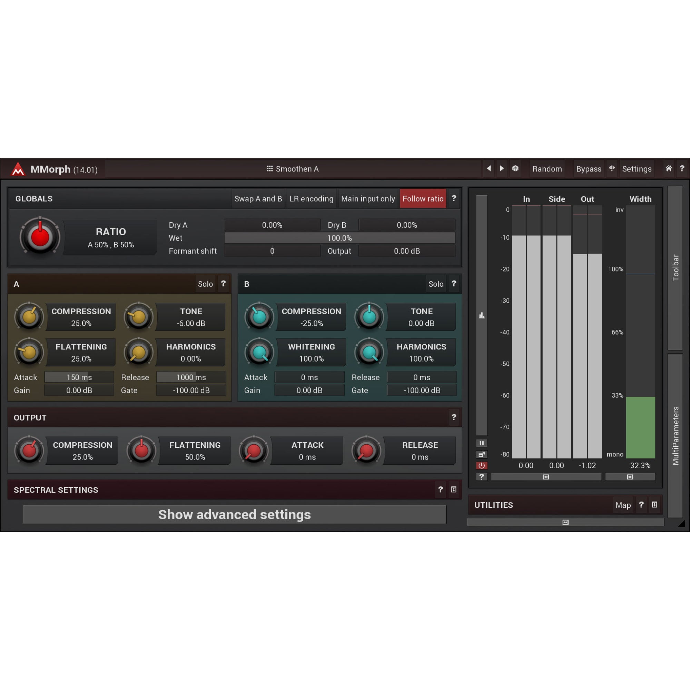The width and height of the screenshot is (690, 690).
Task: Toggle the red meter power button
Action: [x=482, y=465]
